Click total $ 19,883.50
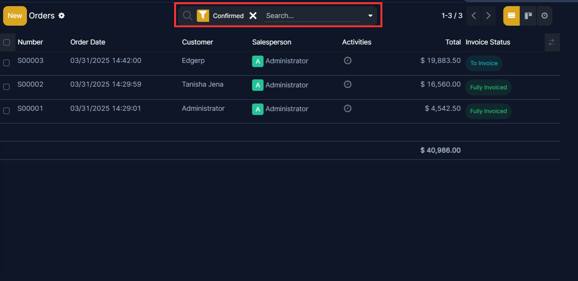Viewport: 578px width, 281px height. coord(441,61)
